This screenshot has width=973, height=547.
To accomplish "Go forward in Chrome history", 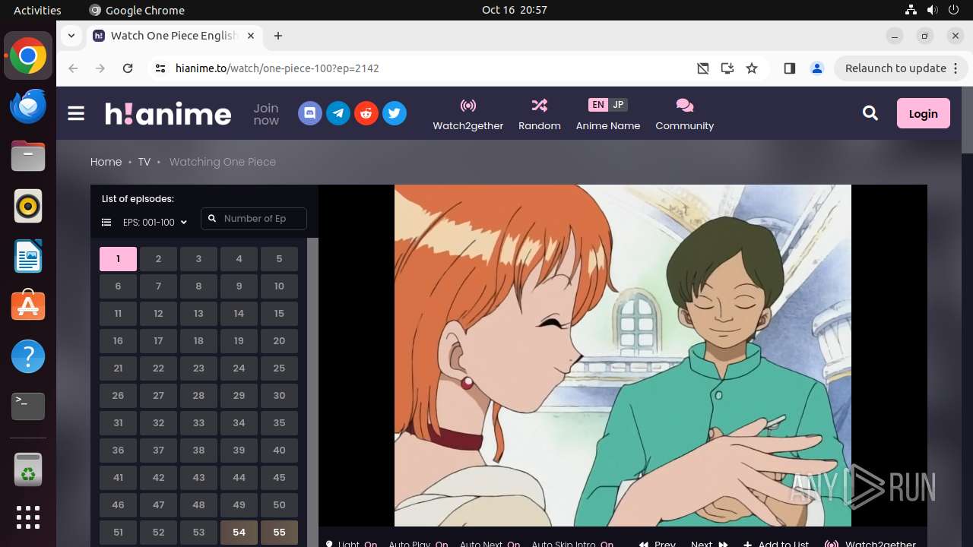I will pos(100,68).
